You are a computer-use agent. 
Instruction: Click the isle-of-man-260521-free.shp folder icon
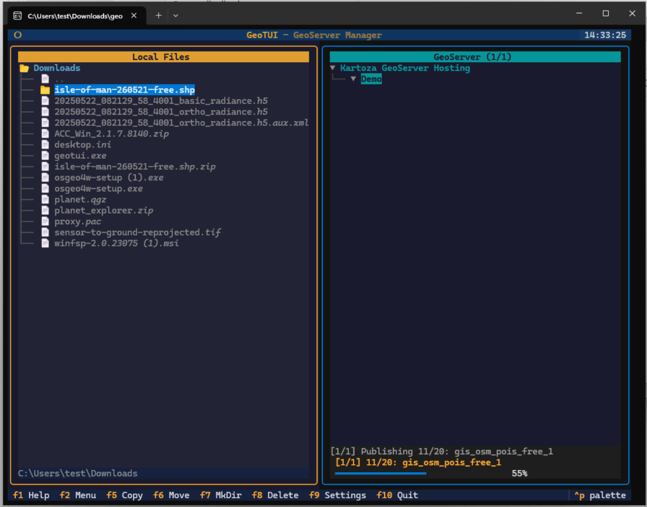tap(45, 90)
